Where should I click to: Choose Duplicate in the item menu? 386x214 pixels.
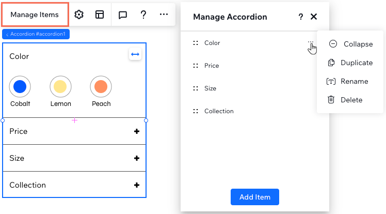[350, 63]
